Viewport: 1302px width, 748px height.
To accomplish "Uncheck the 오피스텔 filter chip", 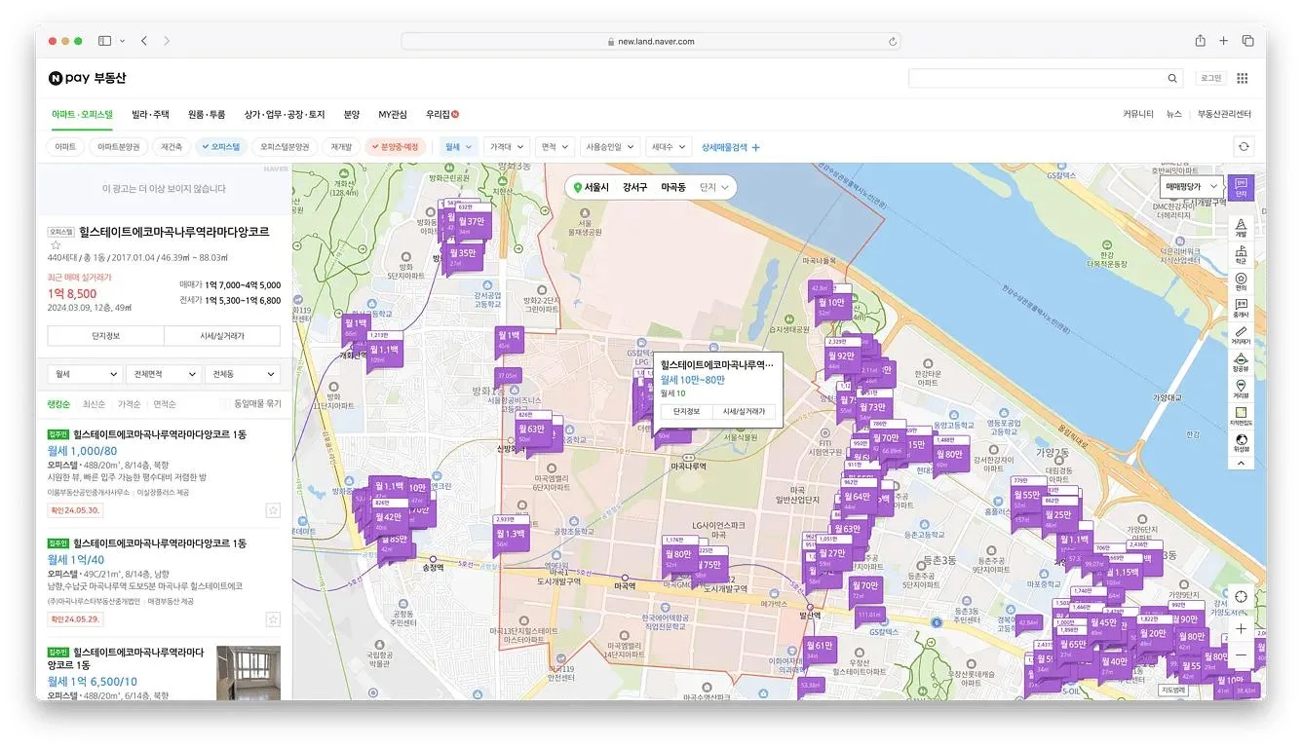I will (x=220, y=147).
